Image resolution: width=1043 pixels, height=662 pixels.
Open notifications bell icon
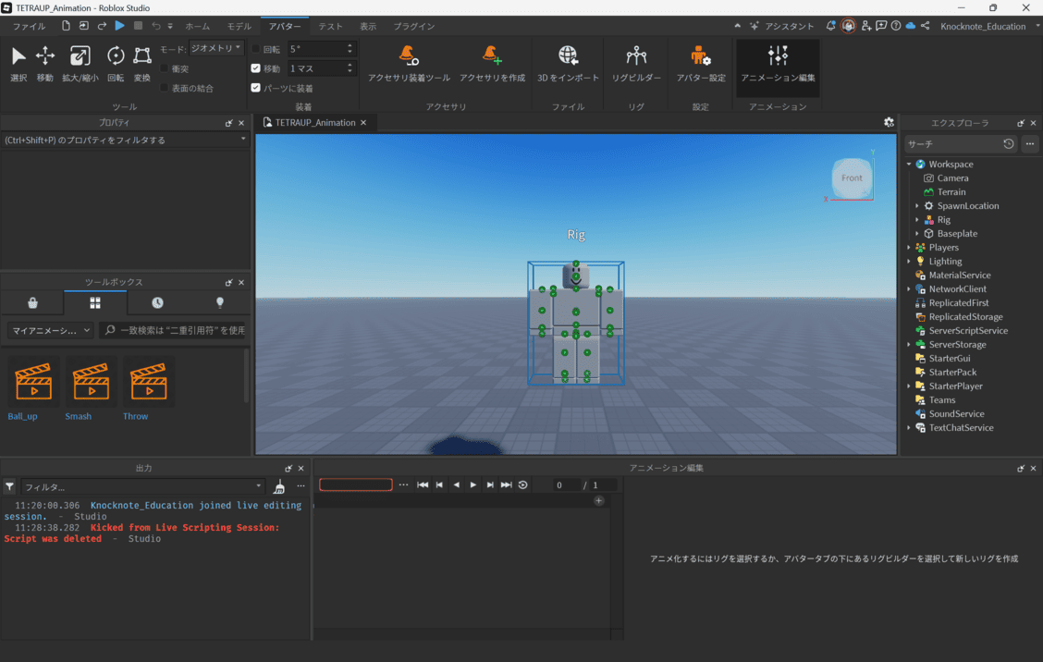(831, 26)
